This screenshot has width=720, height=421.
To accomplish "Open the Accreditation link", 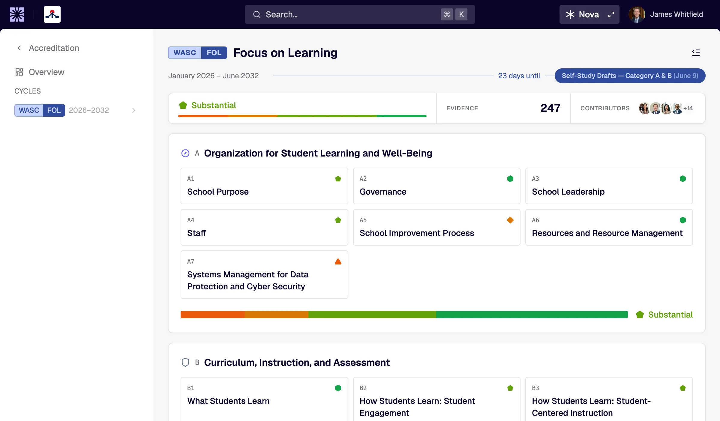I will click(x=54, y=48).
